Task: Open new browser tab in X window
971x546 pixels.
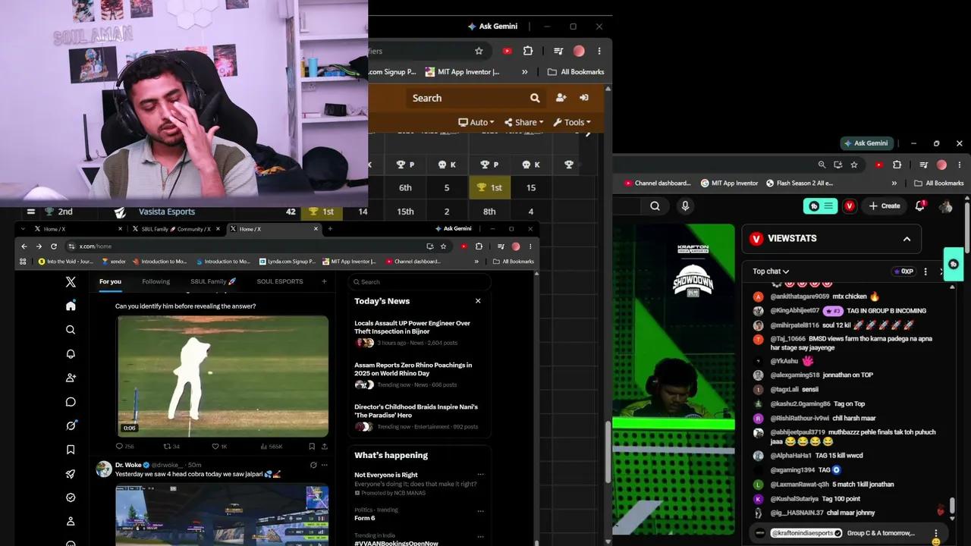Action: click(330, 228)
